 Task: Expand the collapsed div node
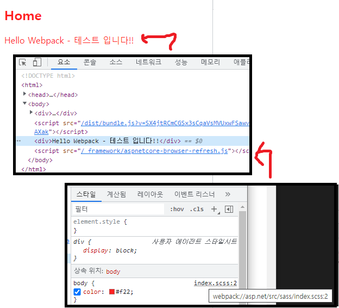[x=31, y=112]
